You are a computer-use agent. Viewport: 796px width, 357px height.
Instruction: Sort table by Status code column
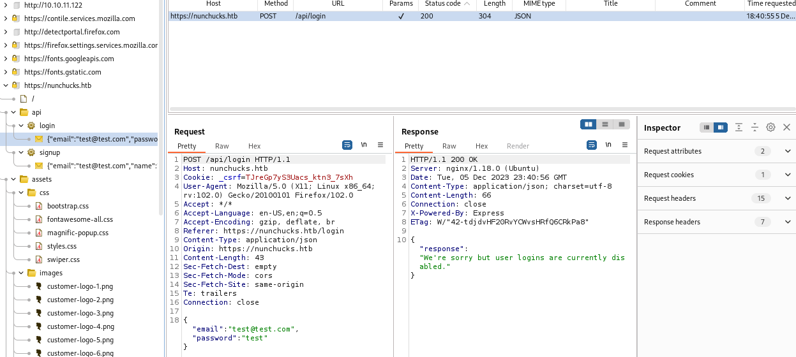442,4
